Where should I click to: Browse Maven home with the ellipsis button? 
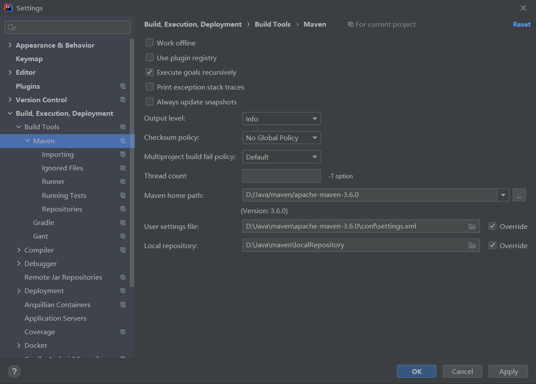coord(519,195)
